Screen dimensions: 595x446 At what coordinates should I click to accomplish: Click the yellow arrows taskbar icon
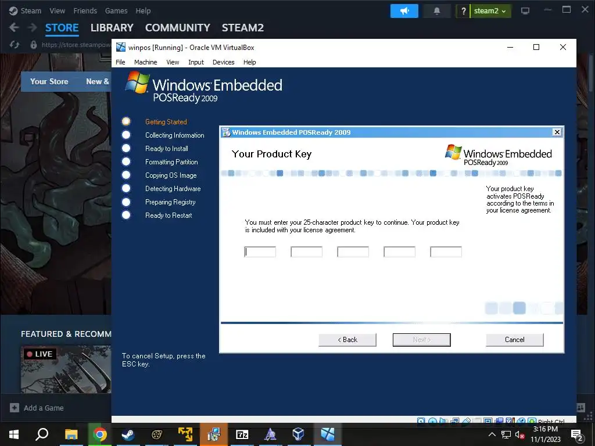pyautogui.click(x=185, y=434)
